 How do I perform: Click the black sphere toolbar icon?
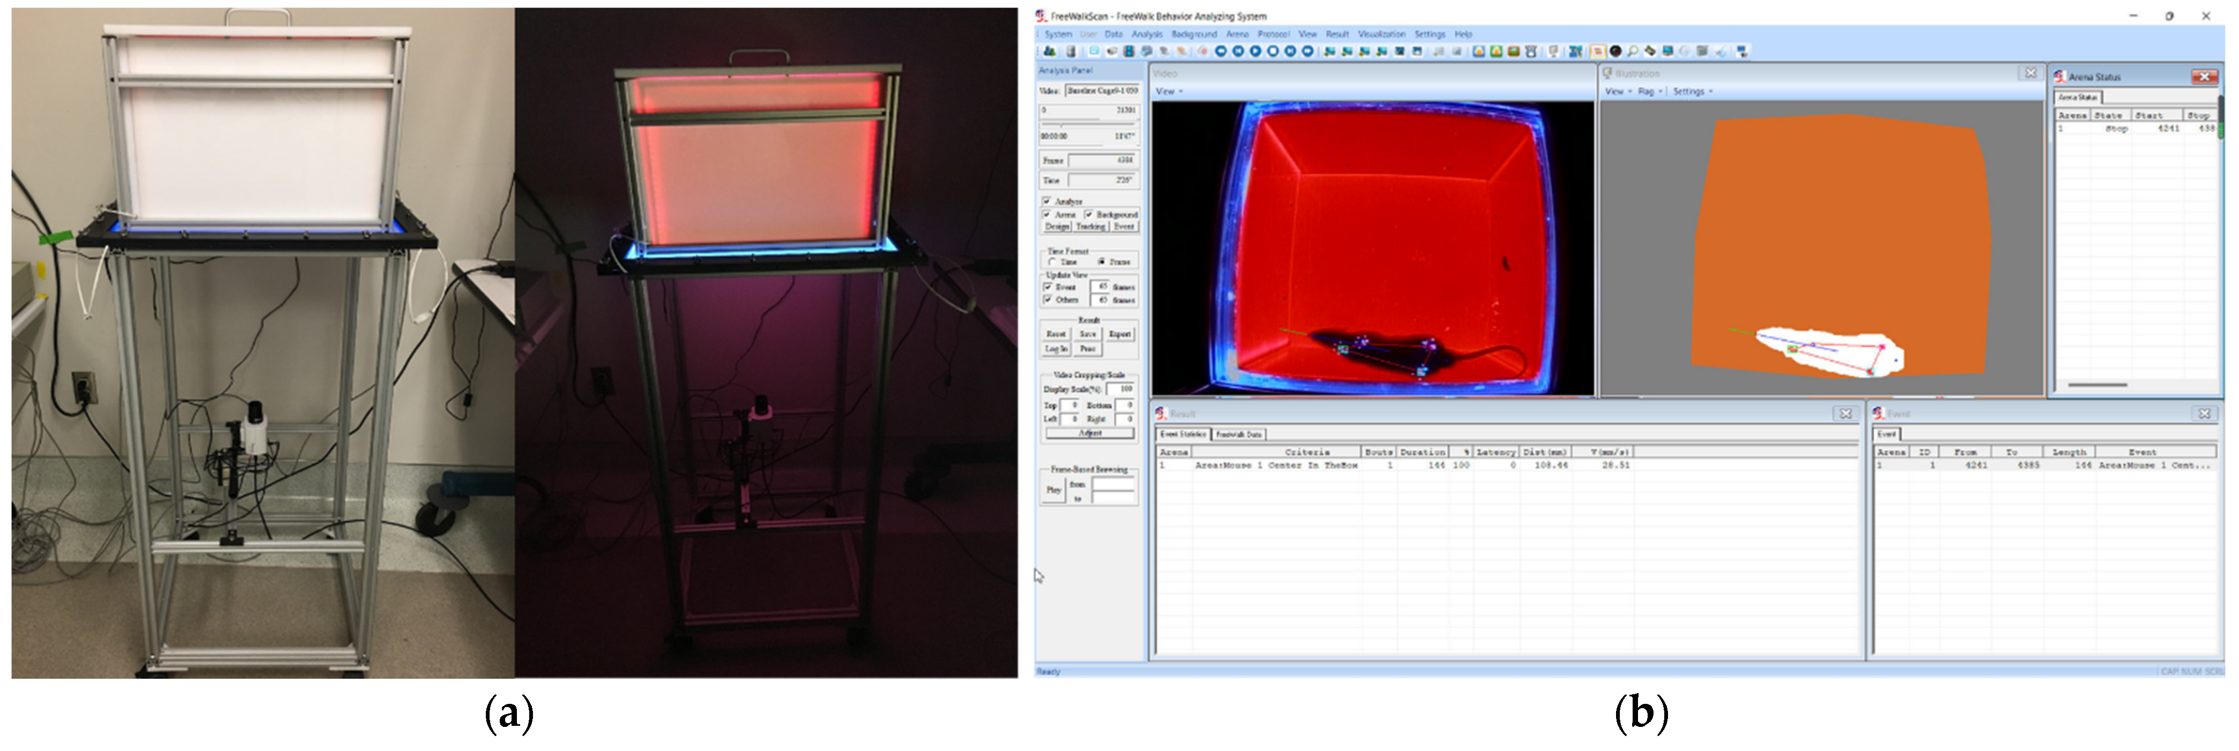click(x=1615, y=51)
